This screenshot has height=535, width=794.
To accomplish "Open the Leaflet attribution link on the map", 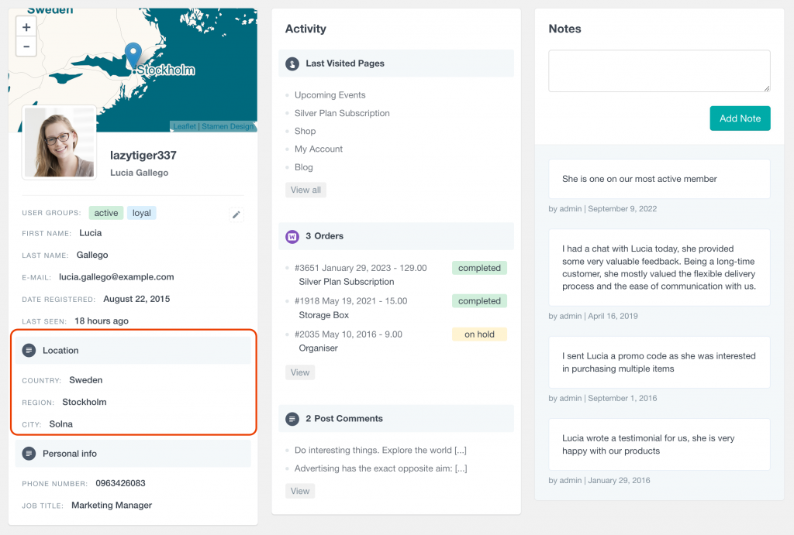I will [x=184, y=125].
